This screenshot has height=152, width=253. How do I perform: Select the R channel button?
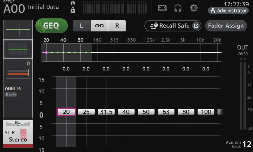(x=117, y=26)
